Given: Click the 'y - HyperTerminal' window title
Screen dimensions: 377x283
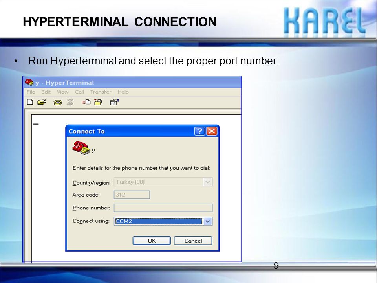Looking at the screenshot, I should [65, 83].
